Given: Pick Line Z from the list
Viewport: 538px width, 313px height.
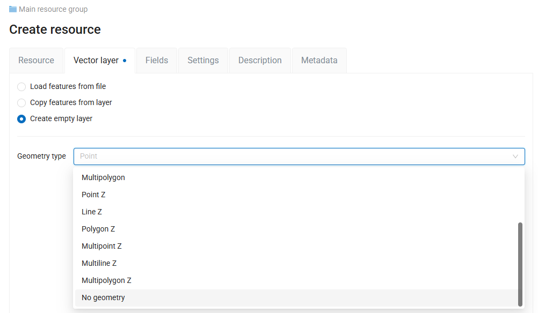Looking at the screenshot, I should pos(296,212).
